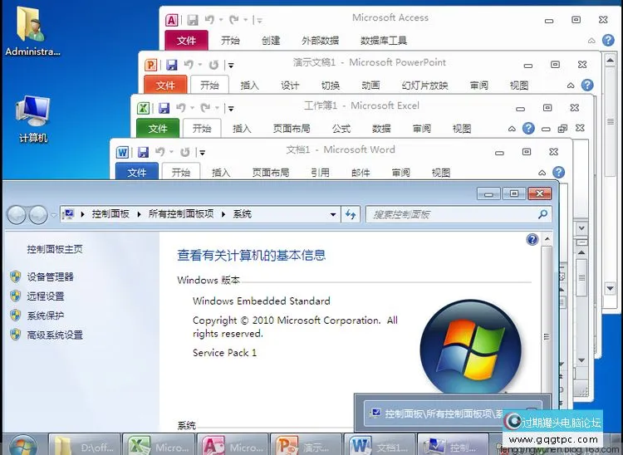
Task: Click the Access application logo icon
Action: [172, 20]
